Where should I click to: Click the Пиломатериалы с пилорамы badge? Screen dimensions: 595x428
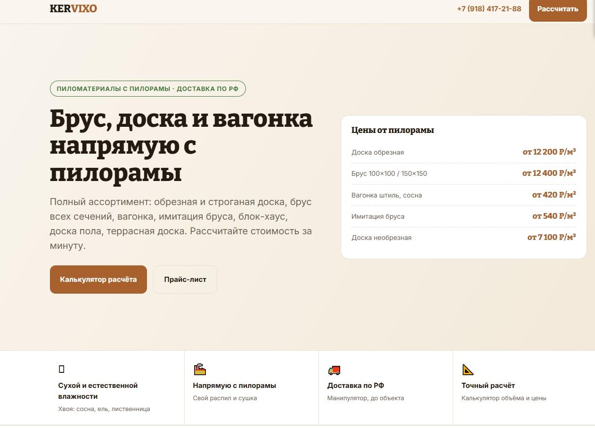tap(148, 89)
